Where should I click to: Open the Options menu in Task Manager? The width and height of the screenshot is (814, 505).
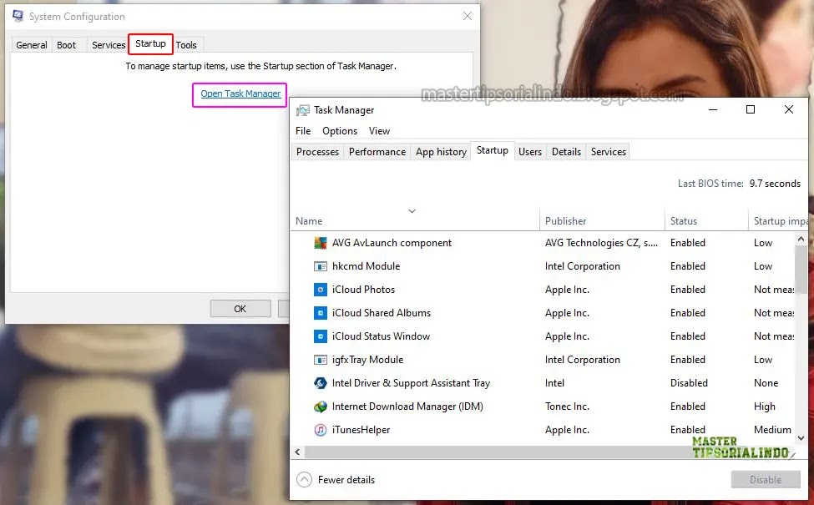(340, 131)
